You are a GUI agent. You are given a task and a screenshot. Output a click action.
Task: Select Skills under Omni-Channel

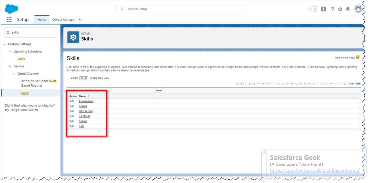(x=25, y=93)
